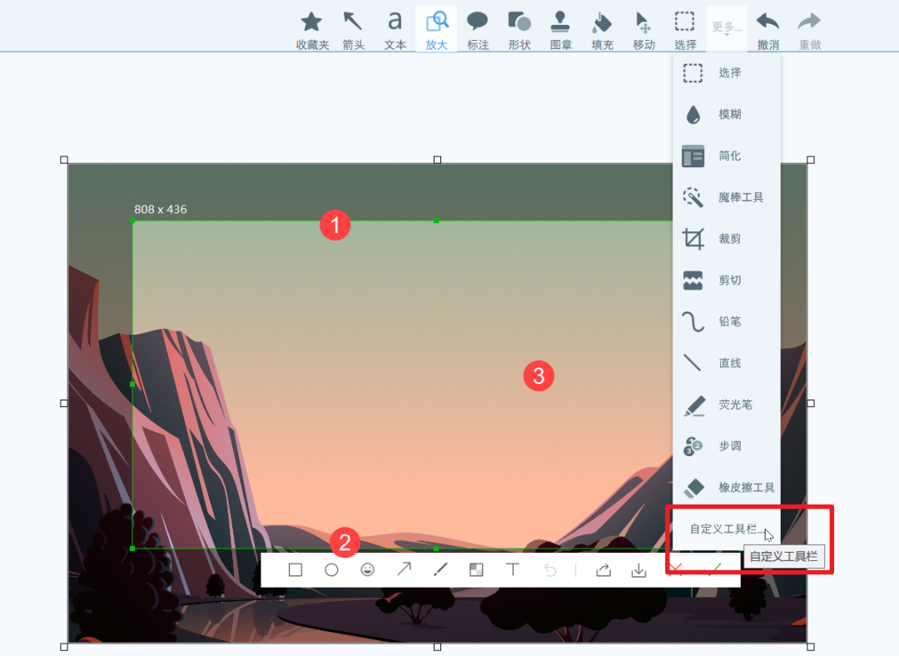Choose 裁剪 crop from the menu

[727, 239]
